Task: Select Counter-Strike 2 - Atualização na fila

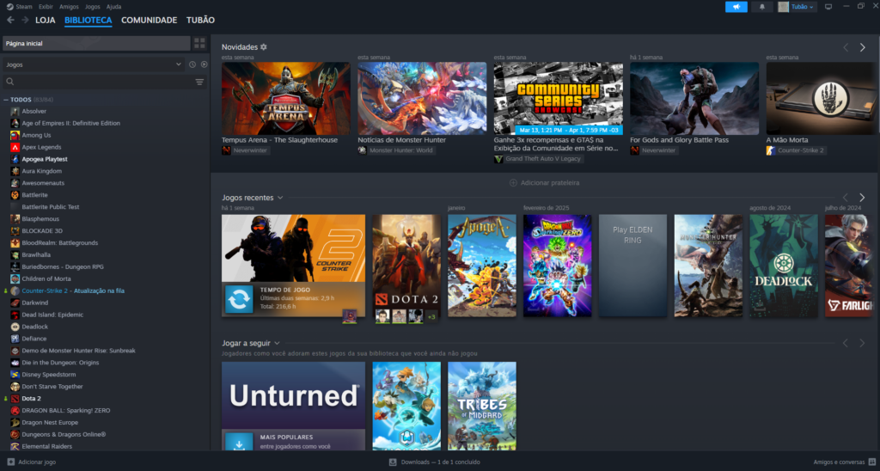Action: [73, 291]
